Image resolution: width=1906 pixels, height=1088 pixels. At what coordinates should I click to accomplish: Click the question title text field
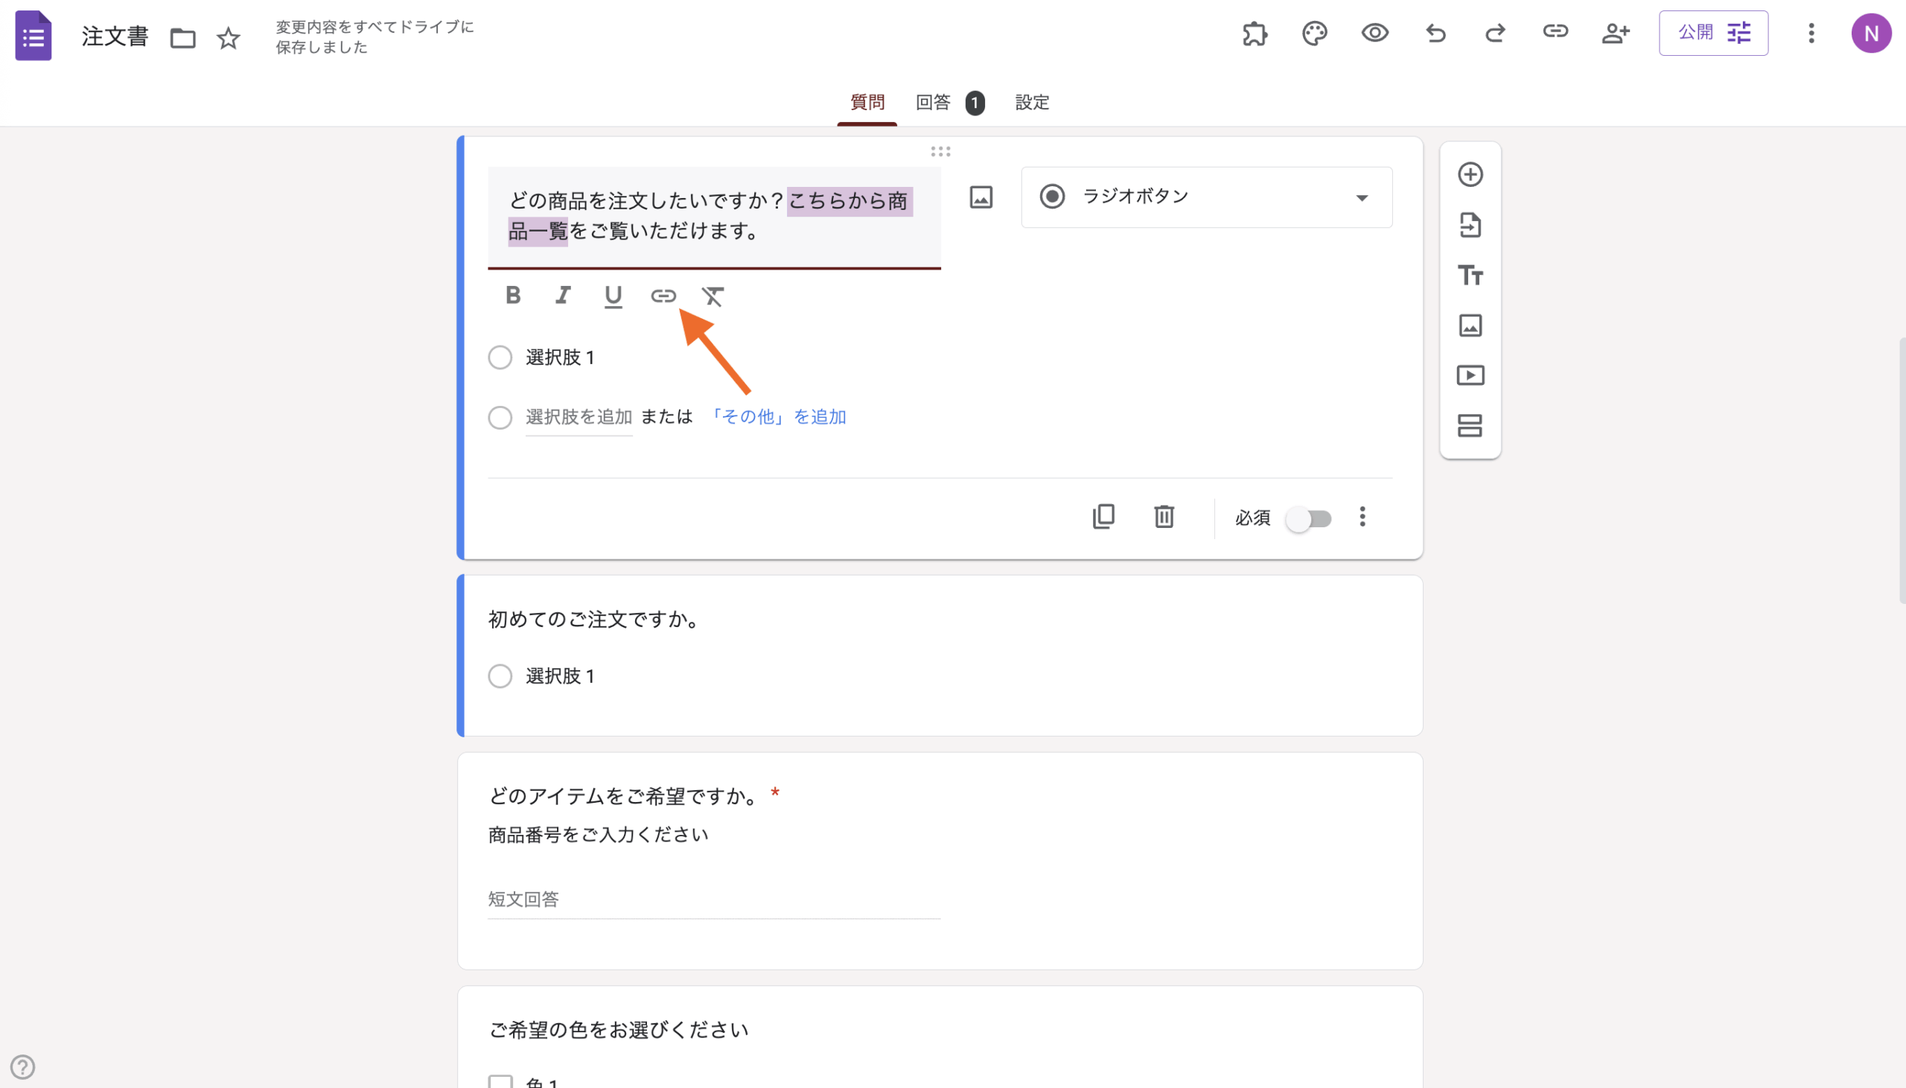tap(714, 217)
